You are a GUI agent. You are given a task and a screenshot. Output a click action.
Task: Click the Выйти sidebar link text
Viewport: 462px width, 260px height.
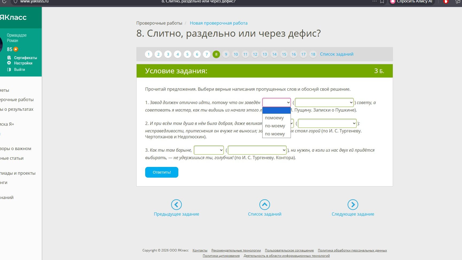pyautogui.click(x=20, y=70)
